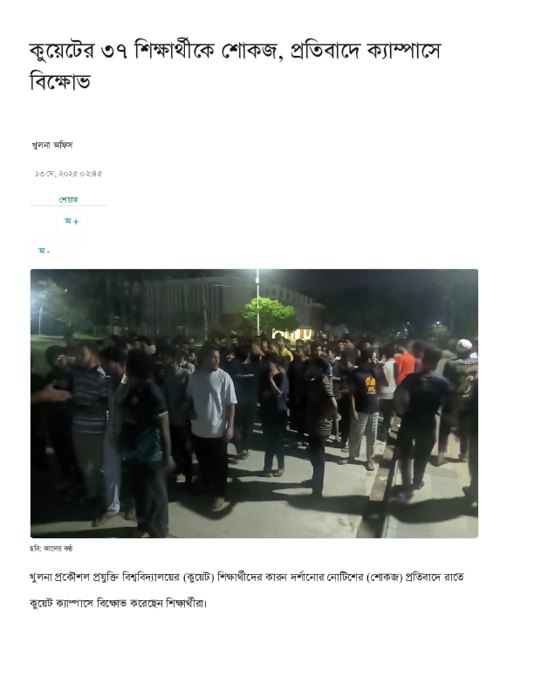Open the headline beginning কুয়েটের ৩৭ শিক্ষার্থীকে
The height and width of the screenshot is (692, 534).
tap(236, 66)
